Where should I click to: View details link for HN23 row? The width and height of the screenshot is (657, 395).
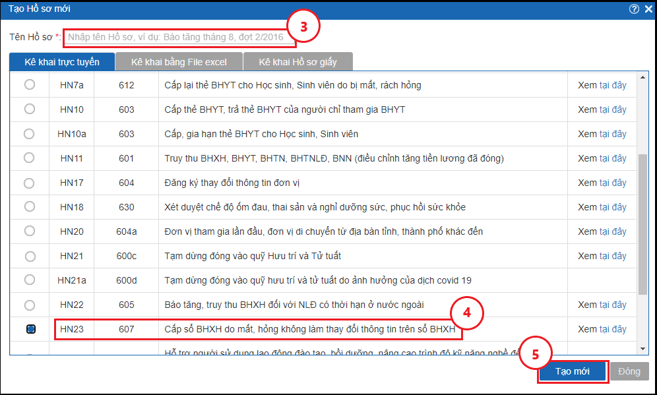tap(613, 329)
